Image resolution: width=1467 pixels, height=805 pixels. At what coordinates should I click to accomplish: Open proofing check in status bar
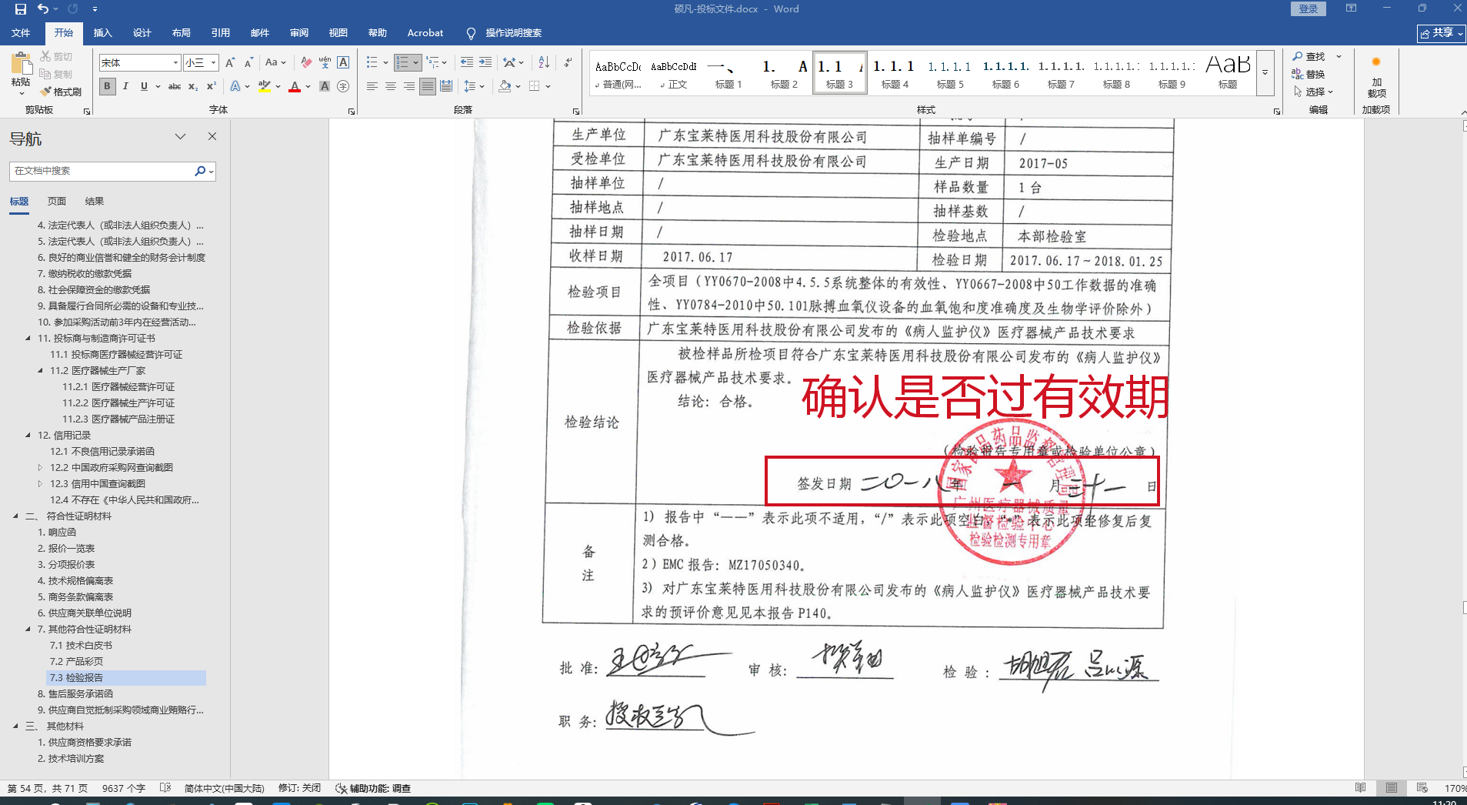click(x=165, y=788)
